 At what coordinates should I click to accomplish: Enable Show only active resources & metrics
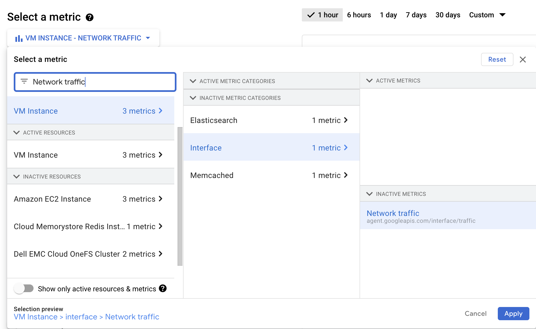(24, 289)
